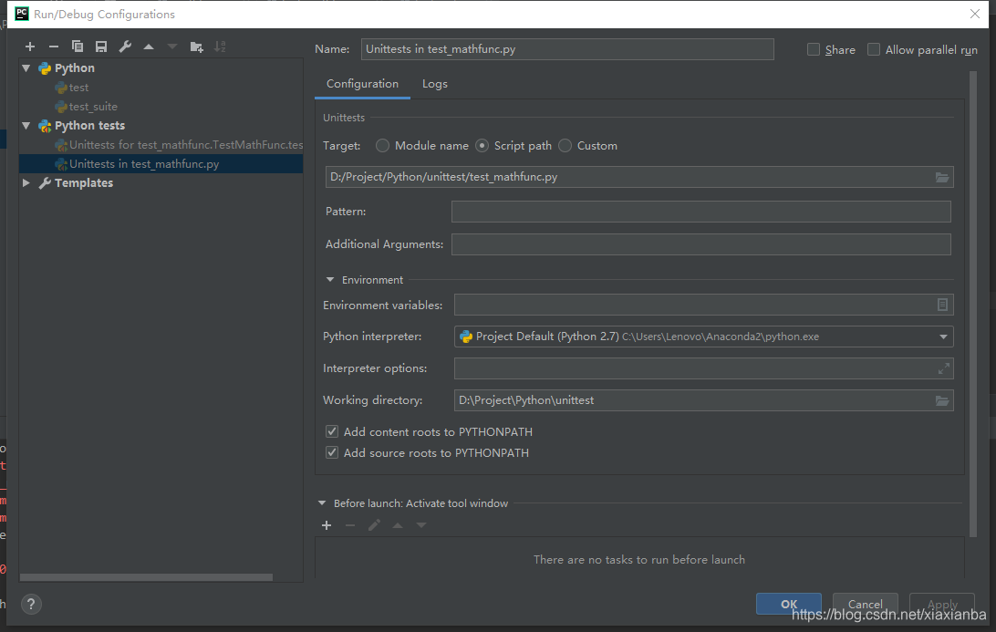
Task: Enable the Share checkbox
Action: (x=813, y=49)
